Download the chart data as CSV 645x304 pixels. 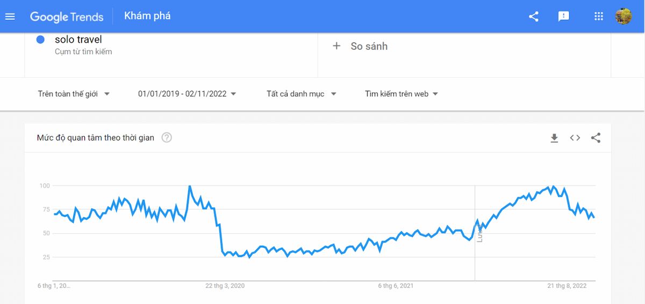tap(554, 138)
